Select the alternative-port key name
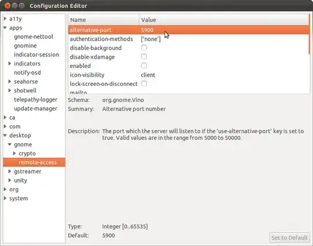The width and height of the screenshot is (313, 246). [x=90, y=30]
